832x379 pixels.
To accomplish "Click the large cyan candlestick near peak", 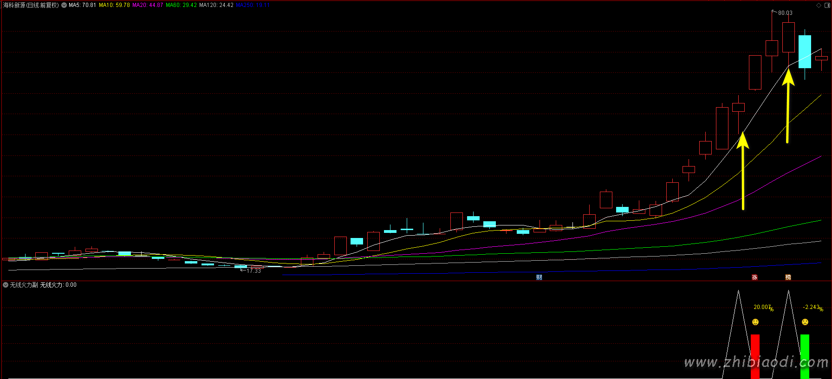I will coord(805,51).
